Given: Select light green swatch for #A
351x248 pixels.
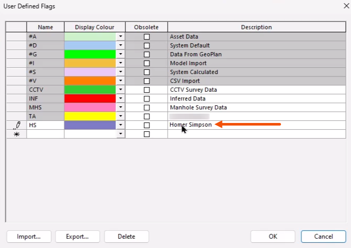Looking at the screenshot, I should (90, 36).
